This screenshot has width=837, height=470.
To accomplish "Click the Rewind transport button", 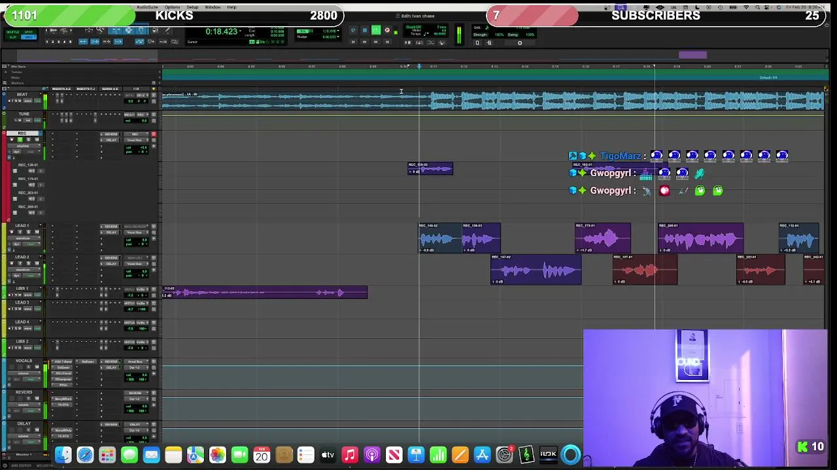I will pyautogui.click(x=364, y=42).
